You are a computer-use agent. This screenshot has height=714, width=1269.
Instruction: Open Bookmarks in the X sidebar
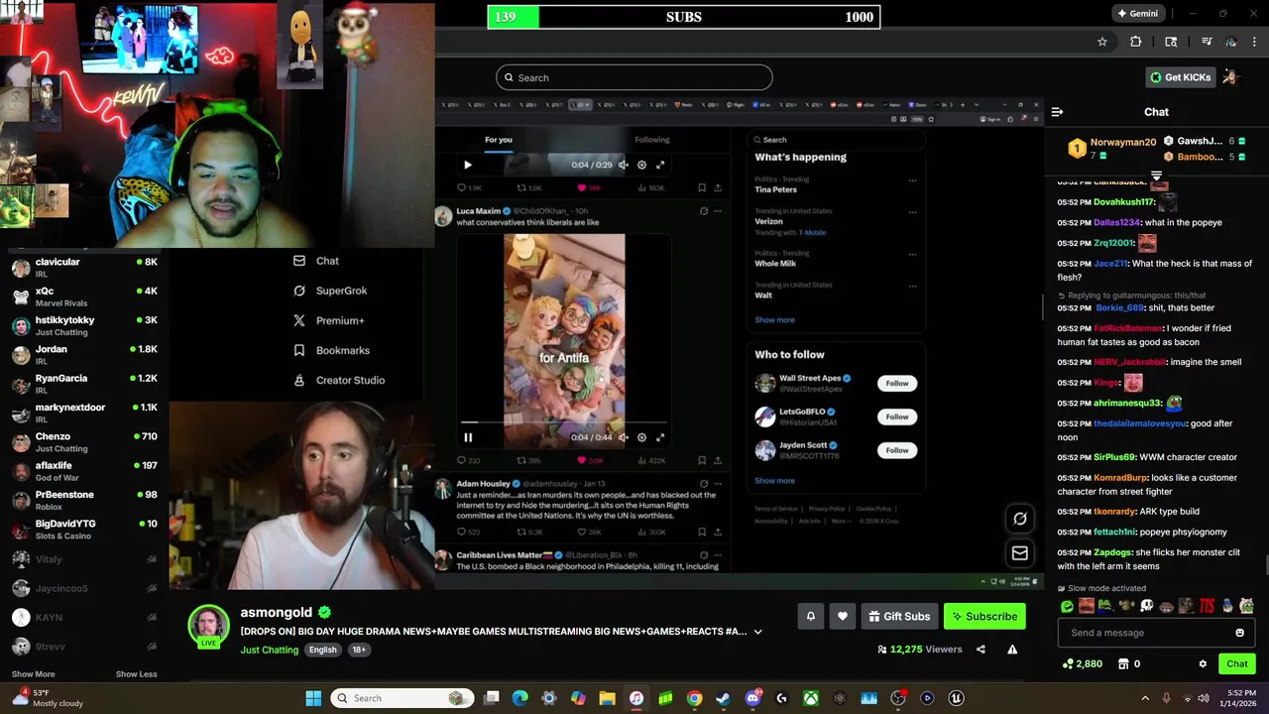point(331,350)
